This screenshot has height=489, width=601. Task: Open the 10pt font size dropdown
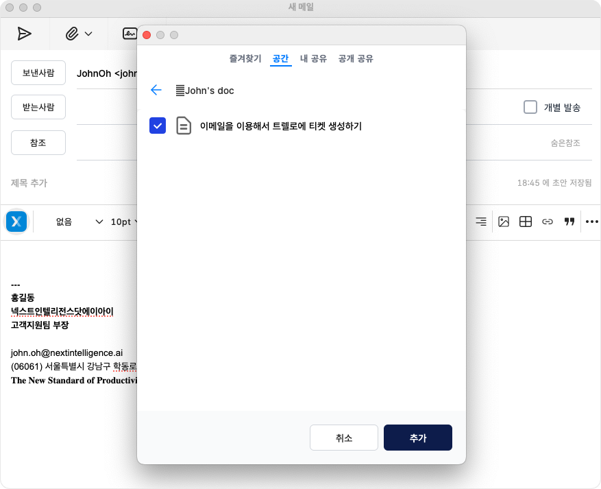click(x=124, y=222)
